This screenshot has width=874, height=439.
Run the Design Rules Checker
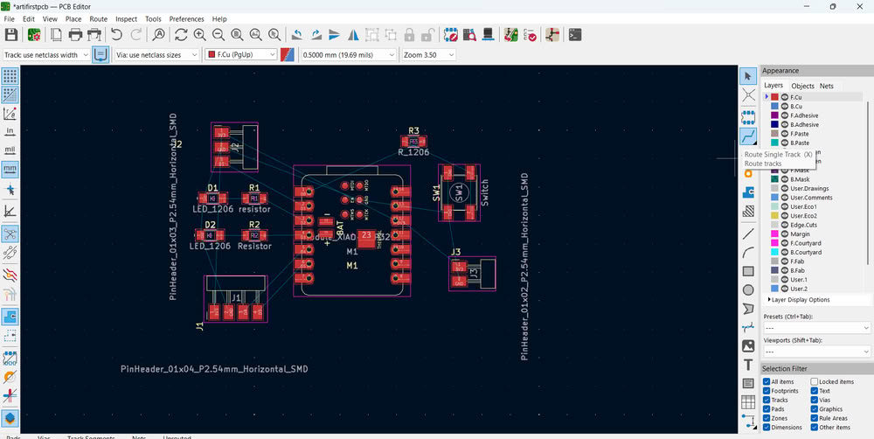[x=530, y=35]
